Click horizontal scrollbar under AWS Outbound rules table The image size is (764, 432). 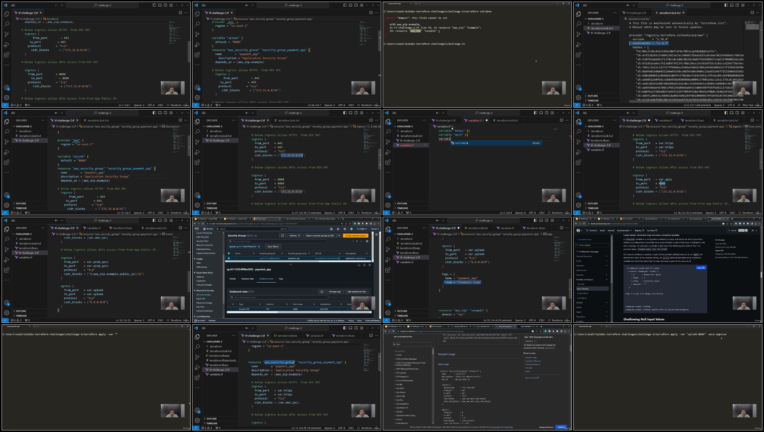click(299, 312)
